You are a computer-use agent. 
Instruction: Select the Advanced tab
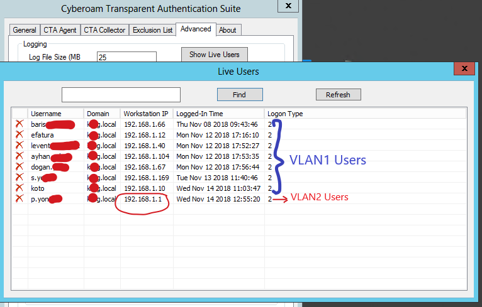196,29
